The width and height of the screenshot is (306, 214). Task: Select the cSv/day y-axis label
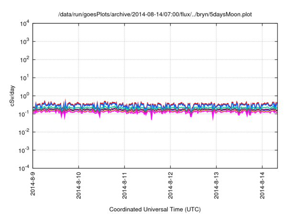point(12,96)
